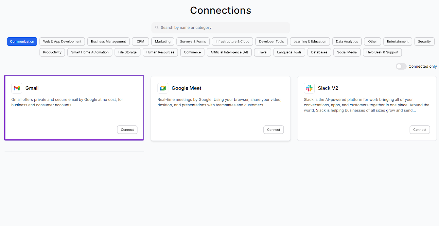Image resolution: width=439 pixels, height=226 pixels.
Task: Open the Learning & Education category
Action: click(x=310, y=42)
